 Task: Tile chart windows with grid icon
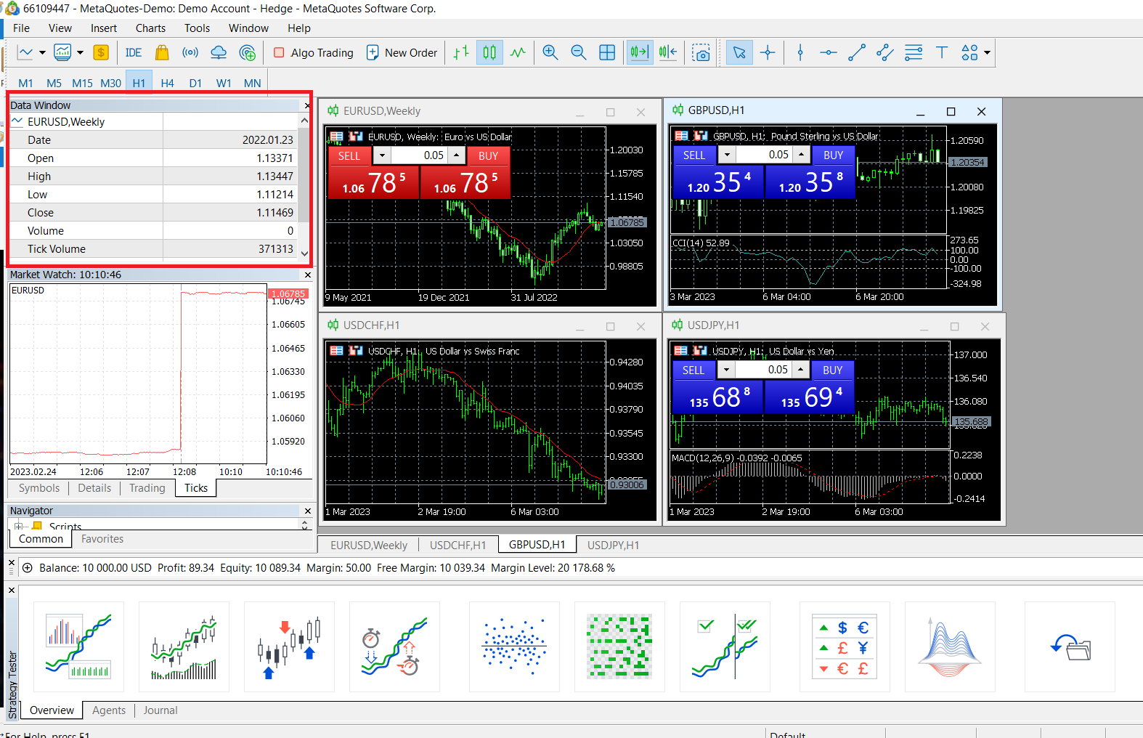[x=607, y=52]
